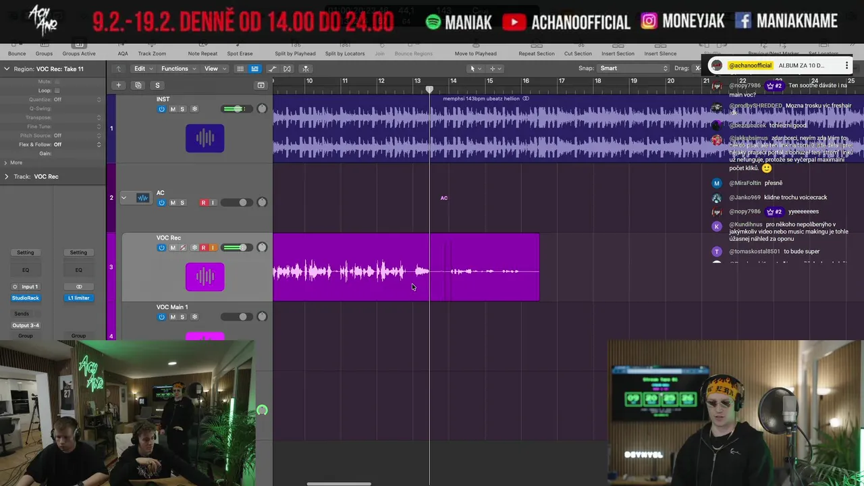Record-enable the VOC Rec track
The width and height of the screenshot is (864, 486).
[203, 248]
